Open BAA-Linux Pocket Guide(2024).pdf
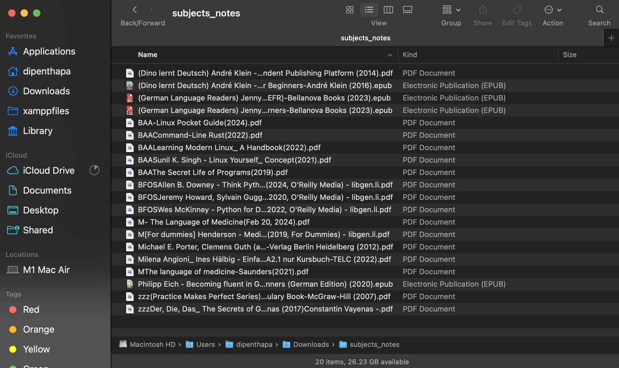Viewport: 619px width, 368px height. point(199,123)
